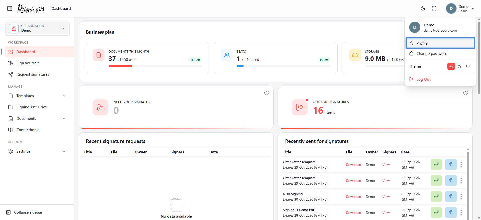Download first Offer Letter Template 29-Sep row
Image resolution: width=481 pixels, height=220 pixels.
click(353, 165)
